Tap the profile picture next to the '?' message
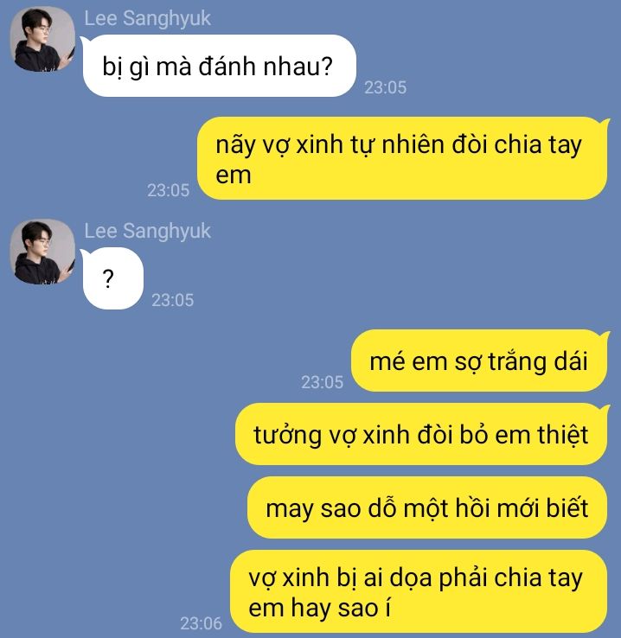621x638 pixels. [42, 252]
